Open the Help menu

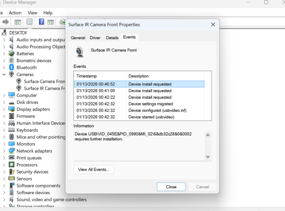click(48, 13)
